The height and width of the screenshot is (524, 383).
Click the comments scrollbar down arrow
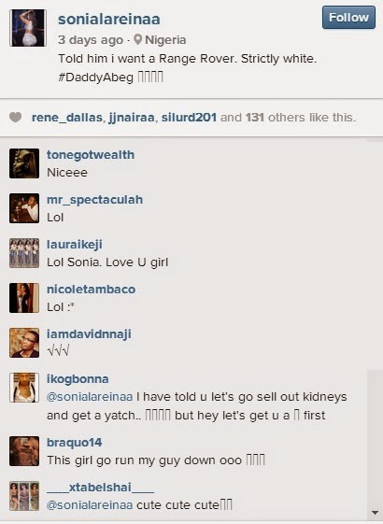(375, 513)
